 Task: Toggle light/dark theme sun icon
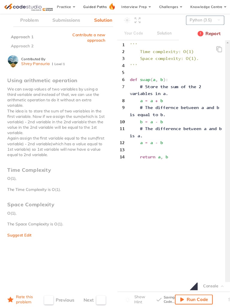pyautogui.click(x=127, y=20)
